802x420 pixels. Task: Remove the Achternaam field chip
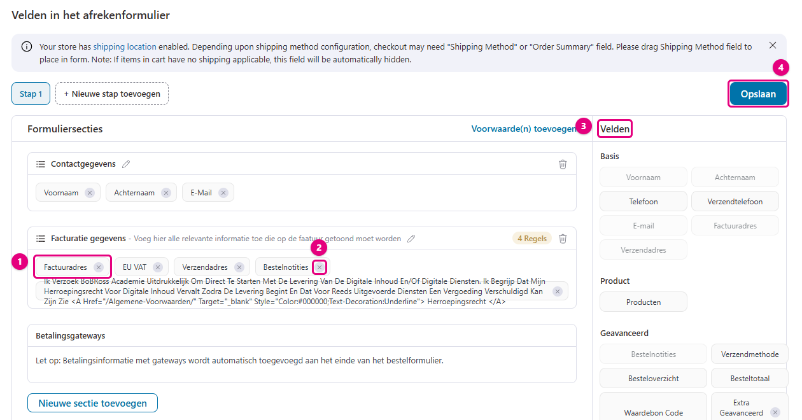[x=165, y=193]
